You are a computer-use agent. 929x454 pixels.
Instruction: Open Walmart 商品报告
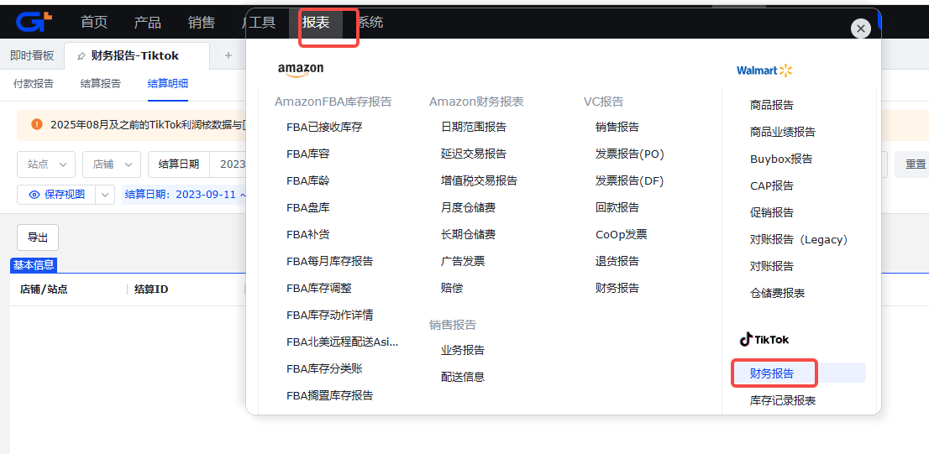771,106
